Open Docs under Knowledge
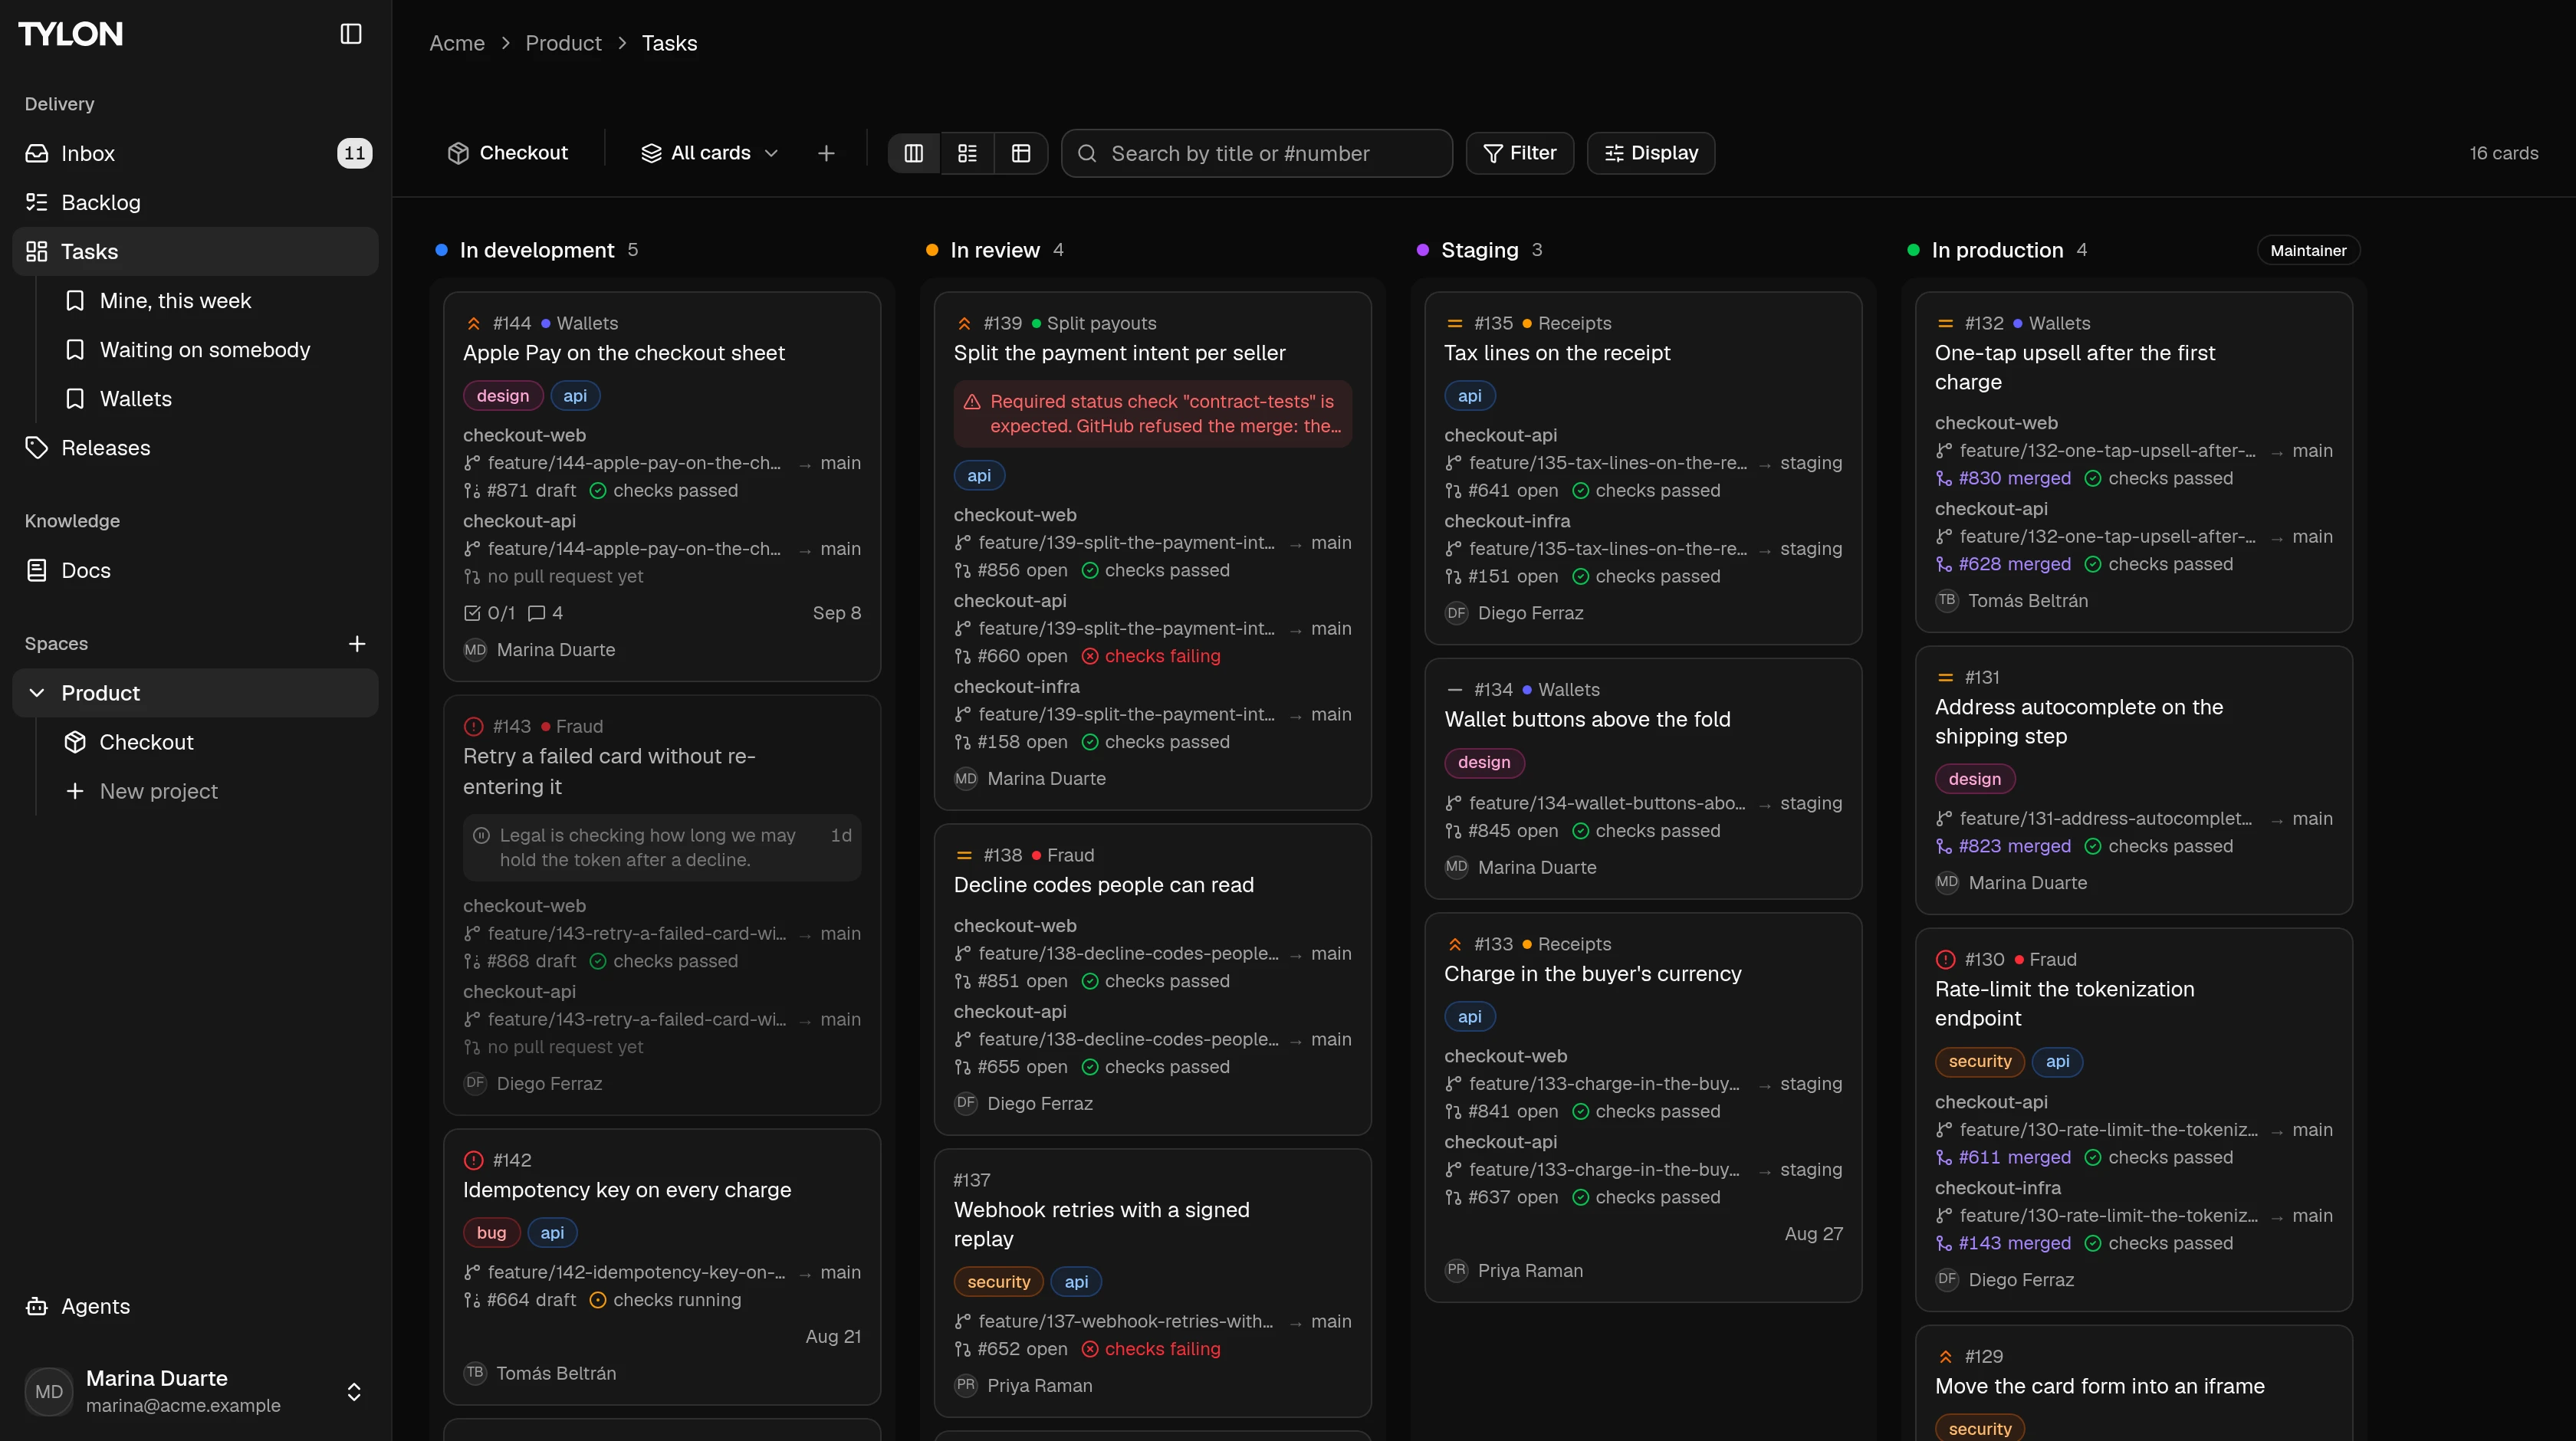This screenshot has height=1441, width=2576. [195, 570]
